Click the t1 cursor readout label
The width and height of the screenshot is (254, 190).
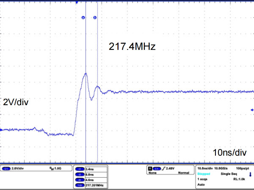(x=79, y=168)
